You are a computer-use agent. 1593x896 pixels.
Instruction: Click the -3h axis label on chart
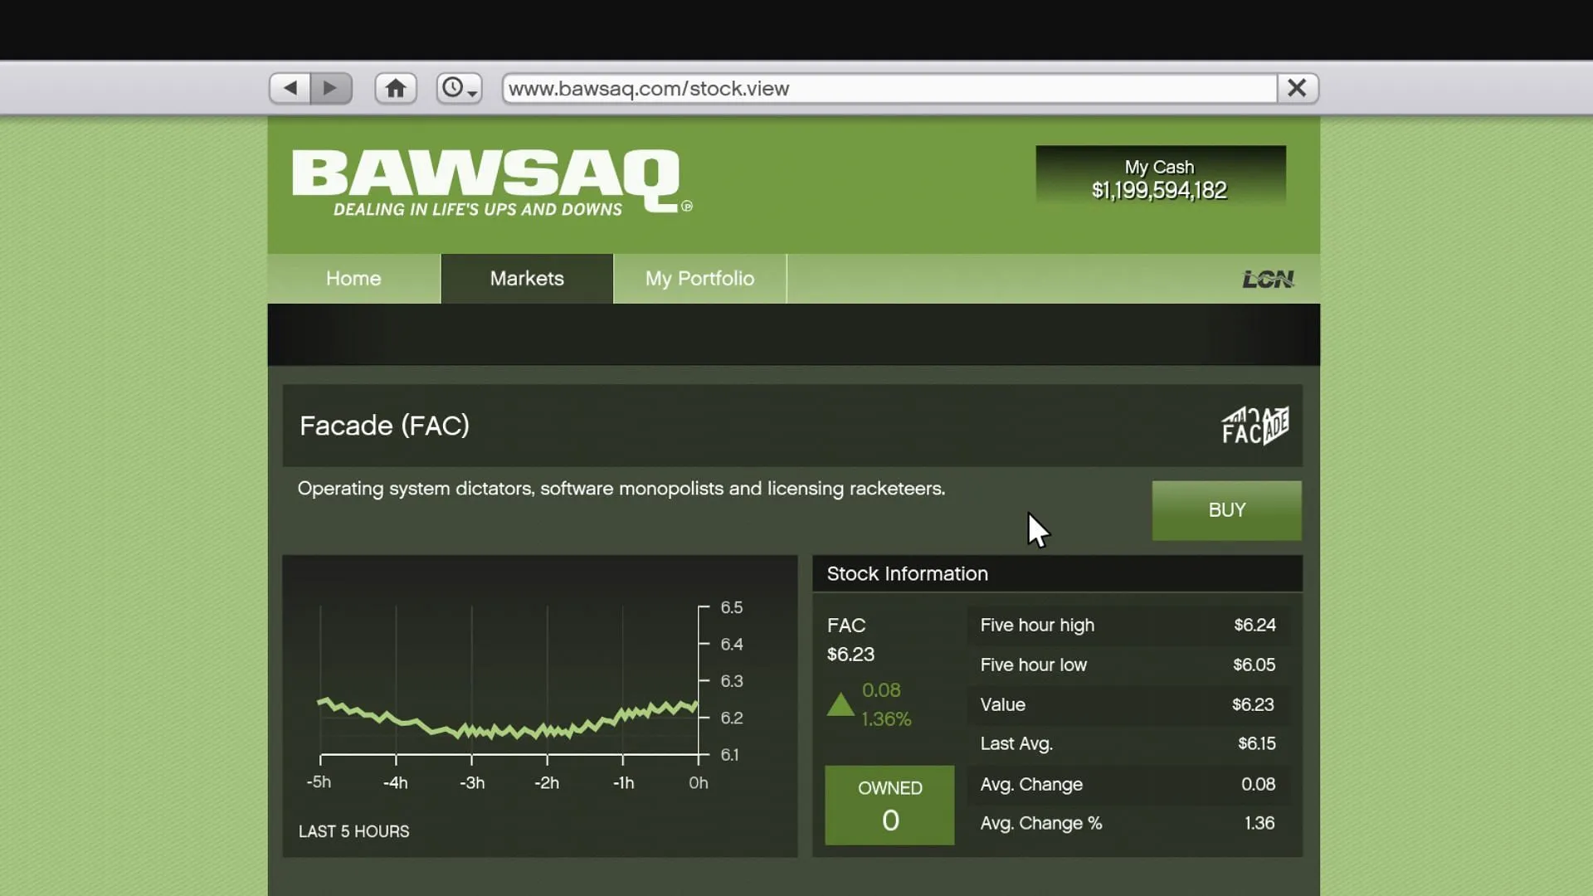[x=472, y=783]
